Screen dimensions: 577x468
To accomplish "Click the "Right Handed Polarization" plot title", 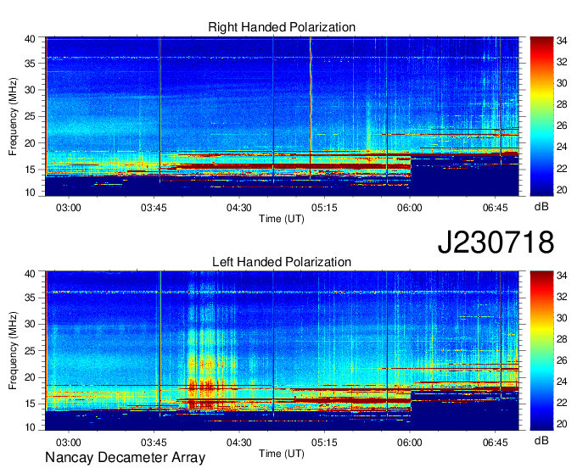I will [x=282, y=27].
